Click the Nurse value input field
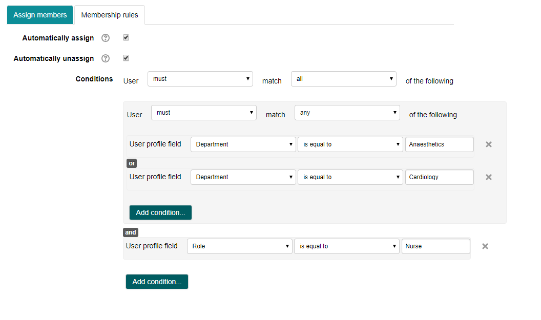 point(435,246)
